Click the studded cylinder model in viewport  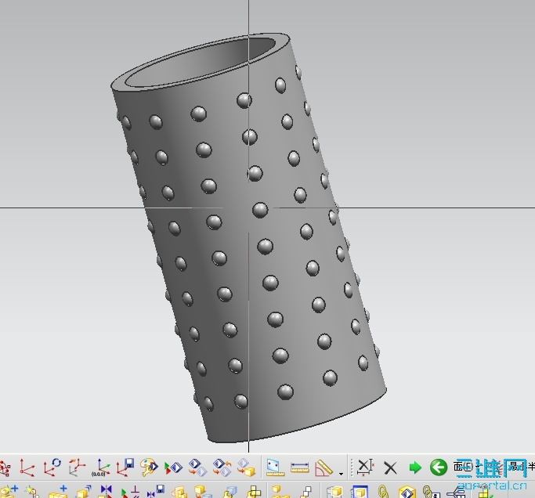(x=248, y=239)
